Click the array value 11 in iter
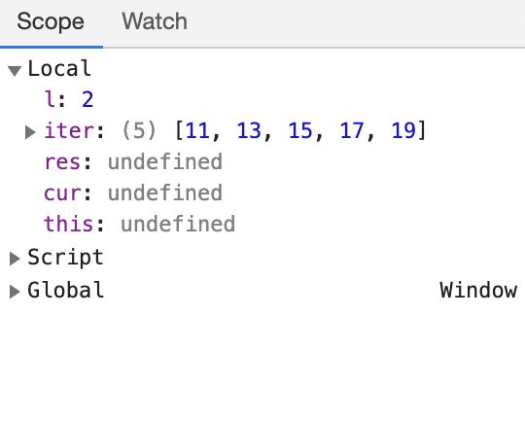Viewport: 525px width, 422px height. pyautogui.click(x=197, y=130)
